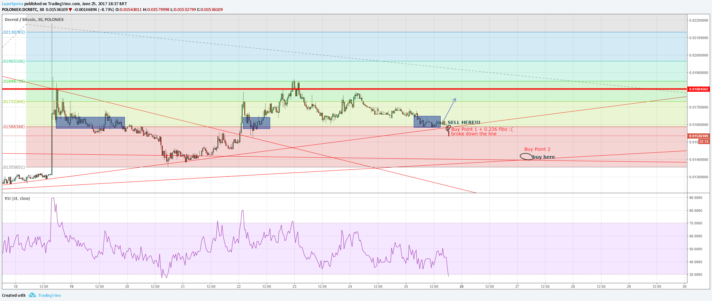Click the Fibonacci level label .01965106

pyautogui.click(x=14, y=61)
